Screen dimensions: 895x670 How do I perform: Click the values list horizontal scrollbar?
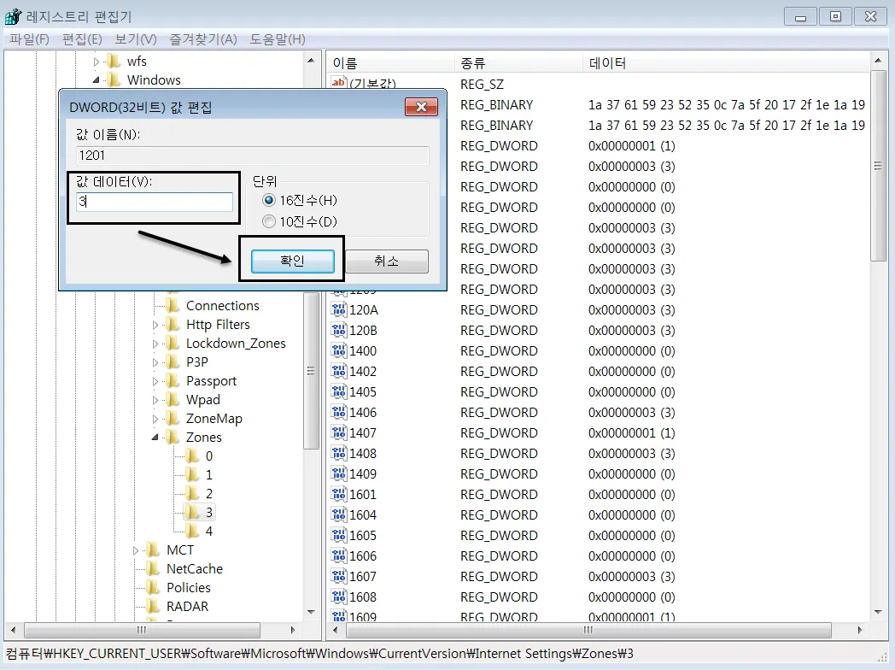[x=589, y=631]
